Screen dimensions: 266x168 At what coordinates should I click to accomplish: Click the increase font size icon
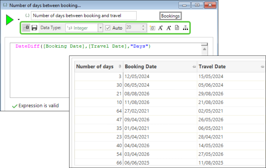coord(161,28)
